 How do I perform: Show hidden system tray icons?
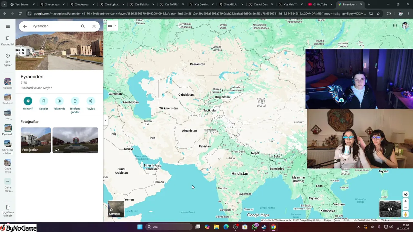tap(358, 227)
